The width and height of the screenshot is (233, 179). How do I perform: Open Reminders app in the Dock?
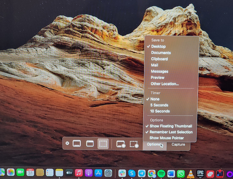tap(49, 173)
